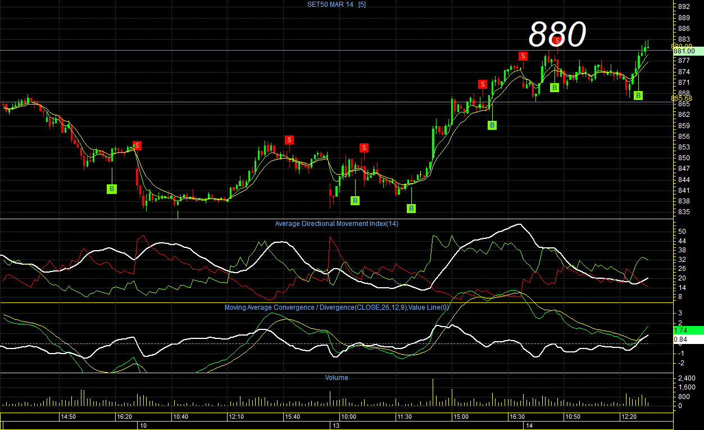Select red S marker above 15:40 time label
Screen dimensions: 704x430
click(x=289, y=140)
